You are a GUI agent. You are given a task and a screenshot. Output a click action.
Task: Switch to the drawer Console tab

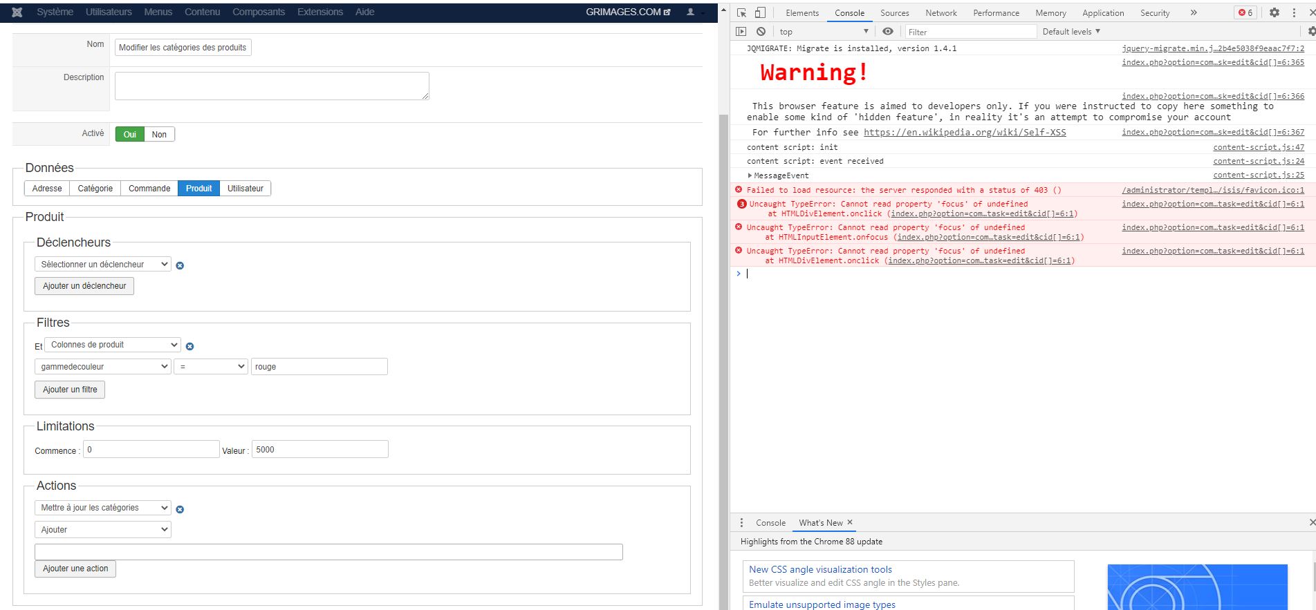point(770,523)
